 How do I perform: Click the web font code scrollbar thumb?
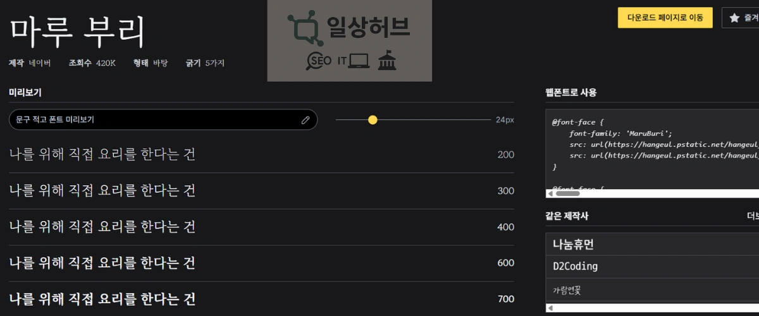[567, 193]
